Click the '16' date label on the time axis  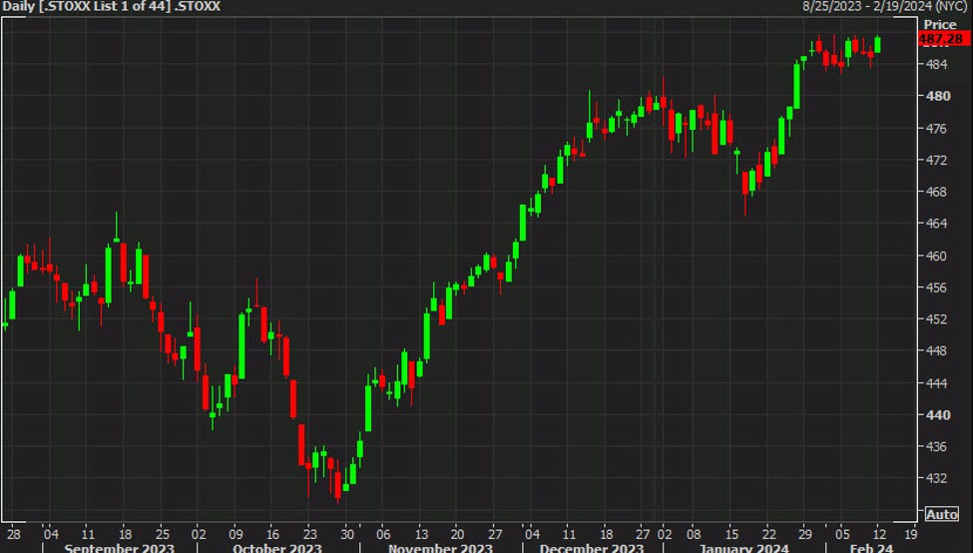tap(272, 534)
